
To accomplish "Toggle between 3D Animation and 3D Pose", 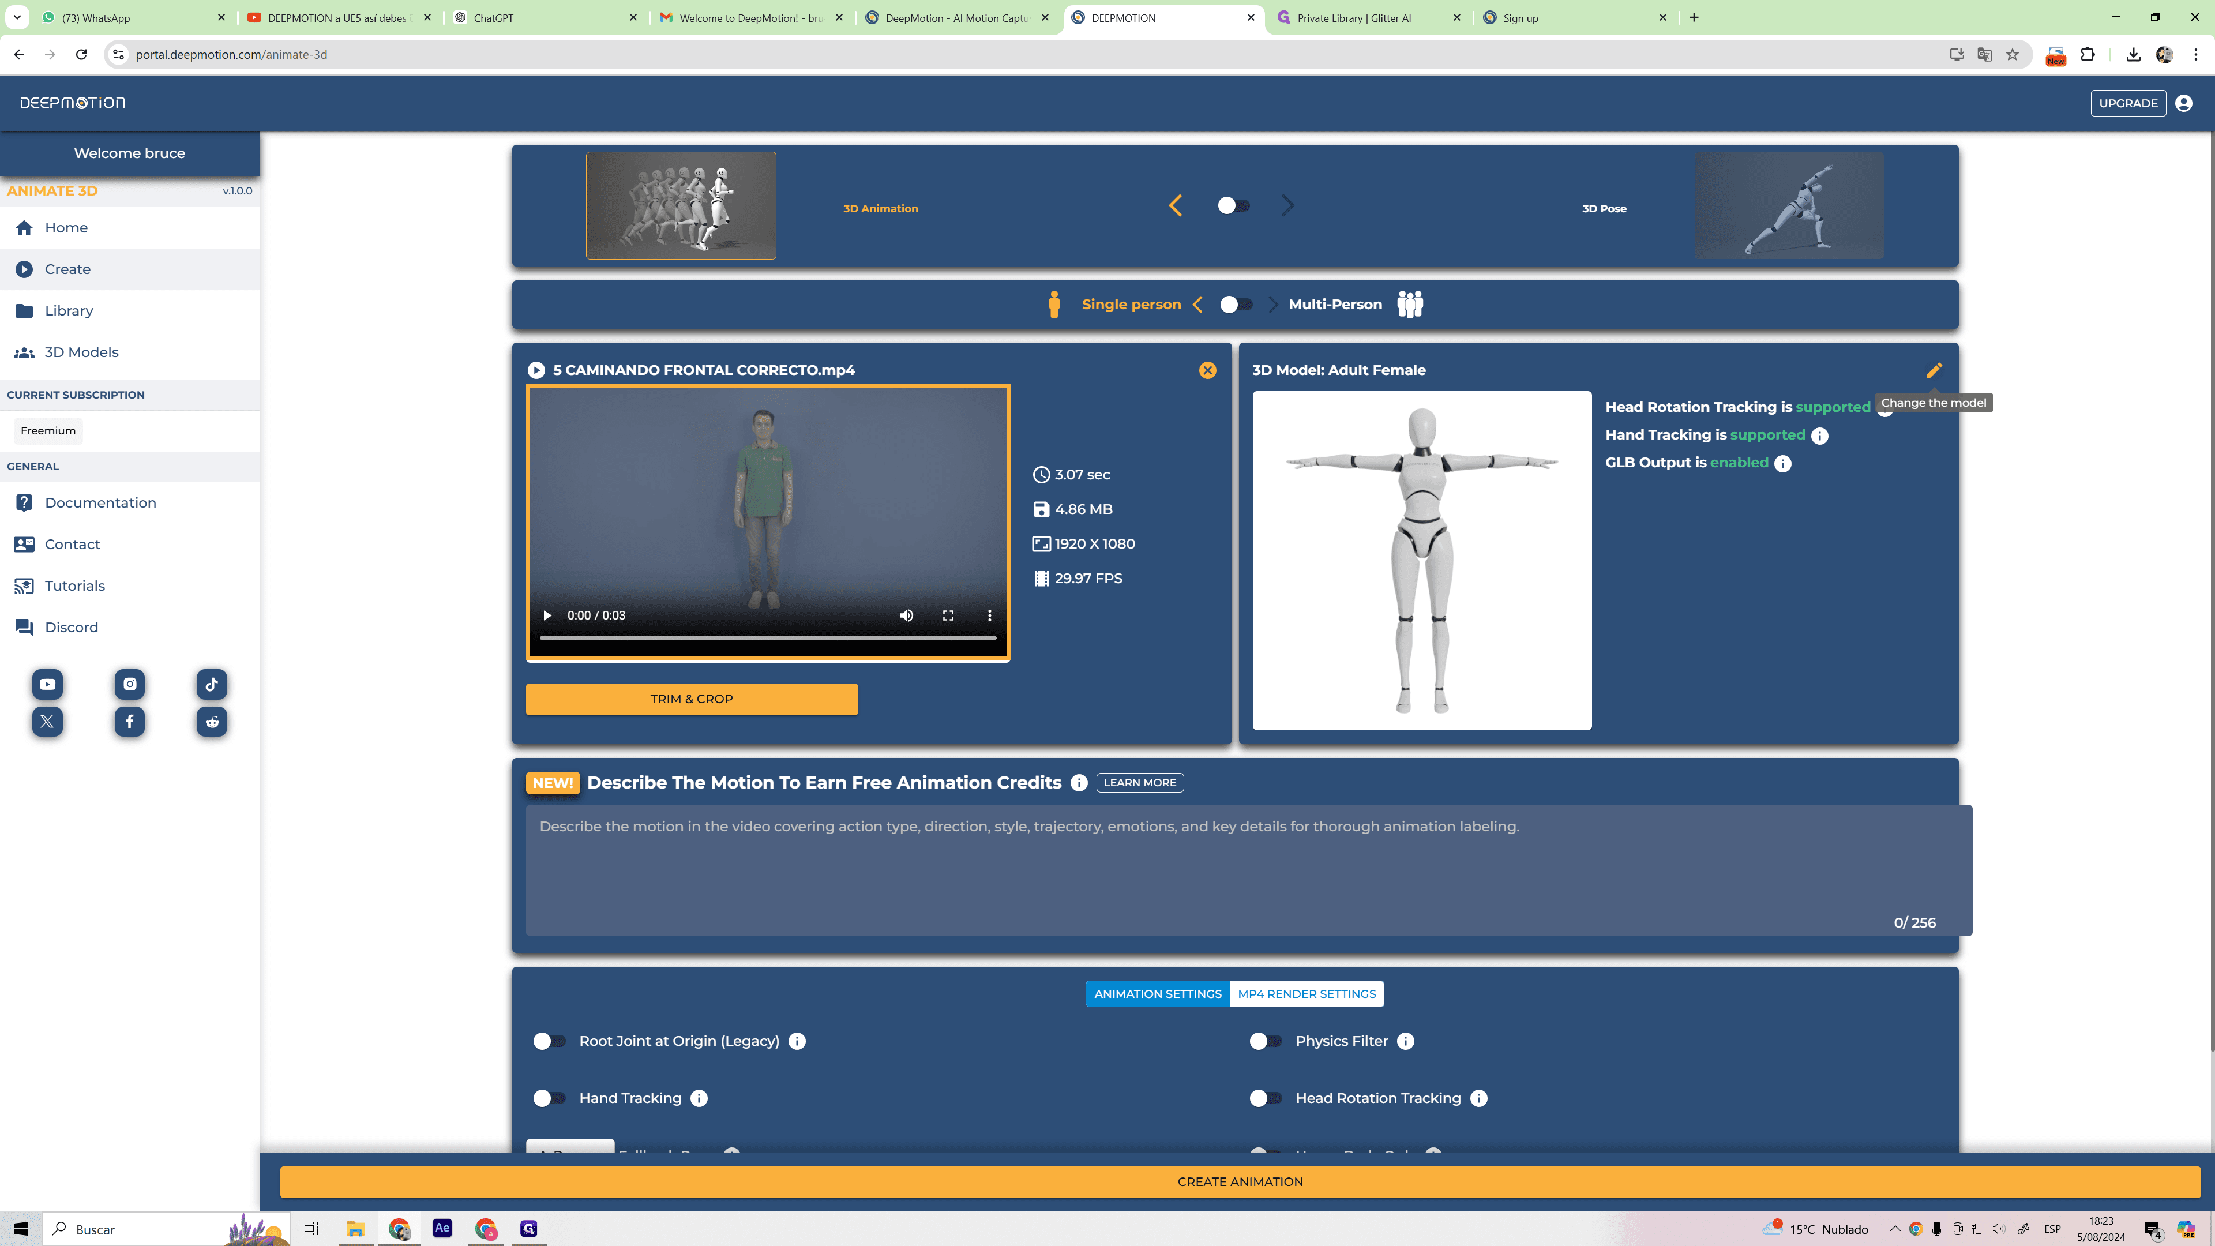I will click(1233, 205).
